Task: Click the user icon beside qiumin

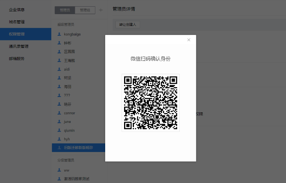Action: (x=59, y=130)
